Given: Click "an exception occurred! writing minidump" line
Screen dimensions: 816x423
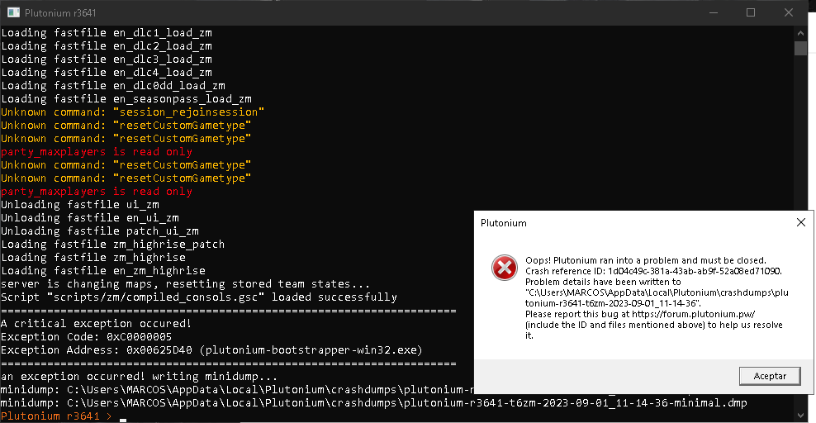Looking at the screenshot, I should click(139, 377).
